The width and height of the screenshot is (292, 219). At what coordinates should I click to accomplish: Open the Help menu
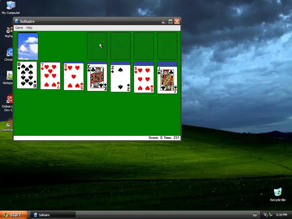point(29,28)
